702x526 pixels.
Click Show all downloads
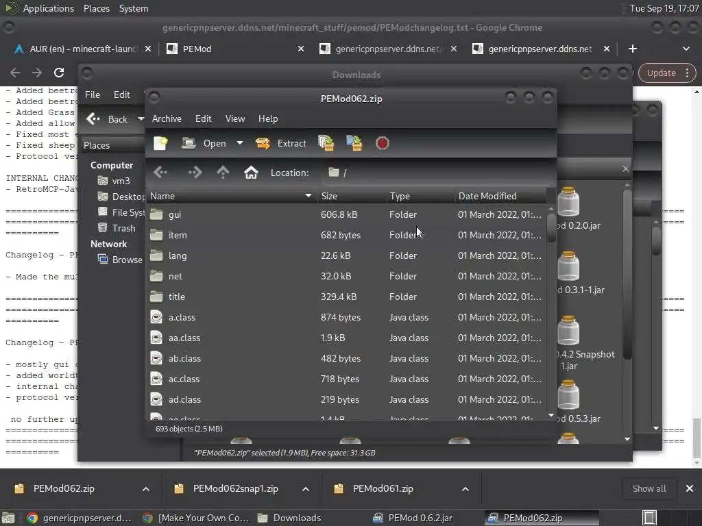pyautogui.click(x=649, y=489)
